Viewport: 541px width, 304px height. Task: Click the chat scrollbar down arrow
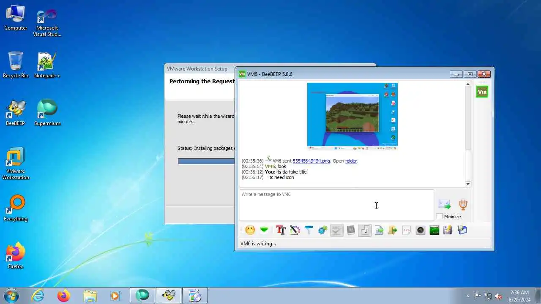(468, 184)
